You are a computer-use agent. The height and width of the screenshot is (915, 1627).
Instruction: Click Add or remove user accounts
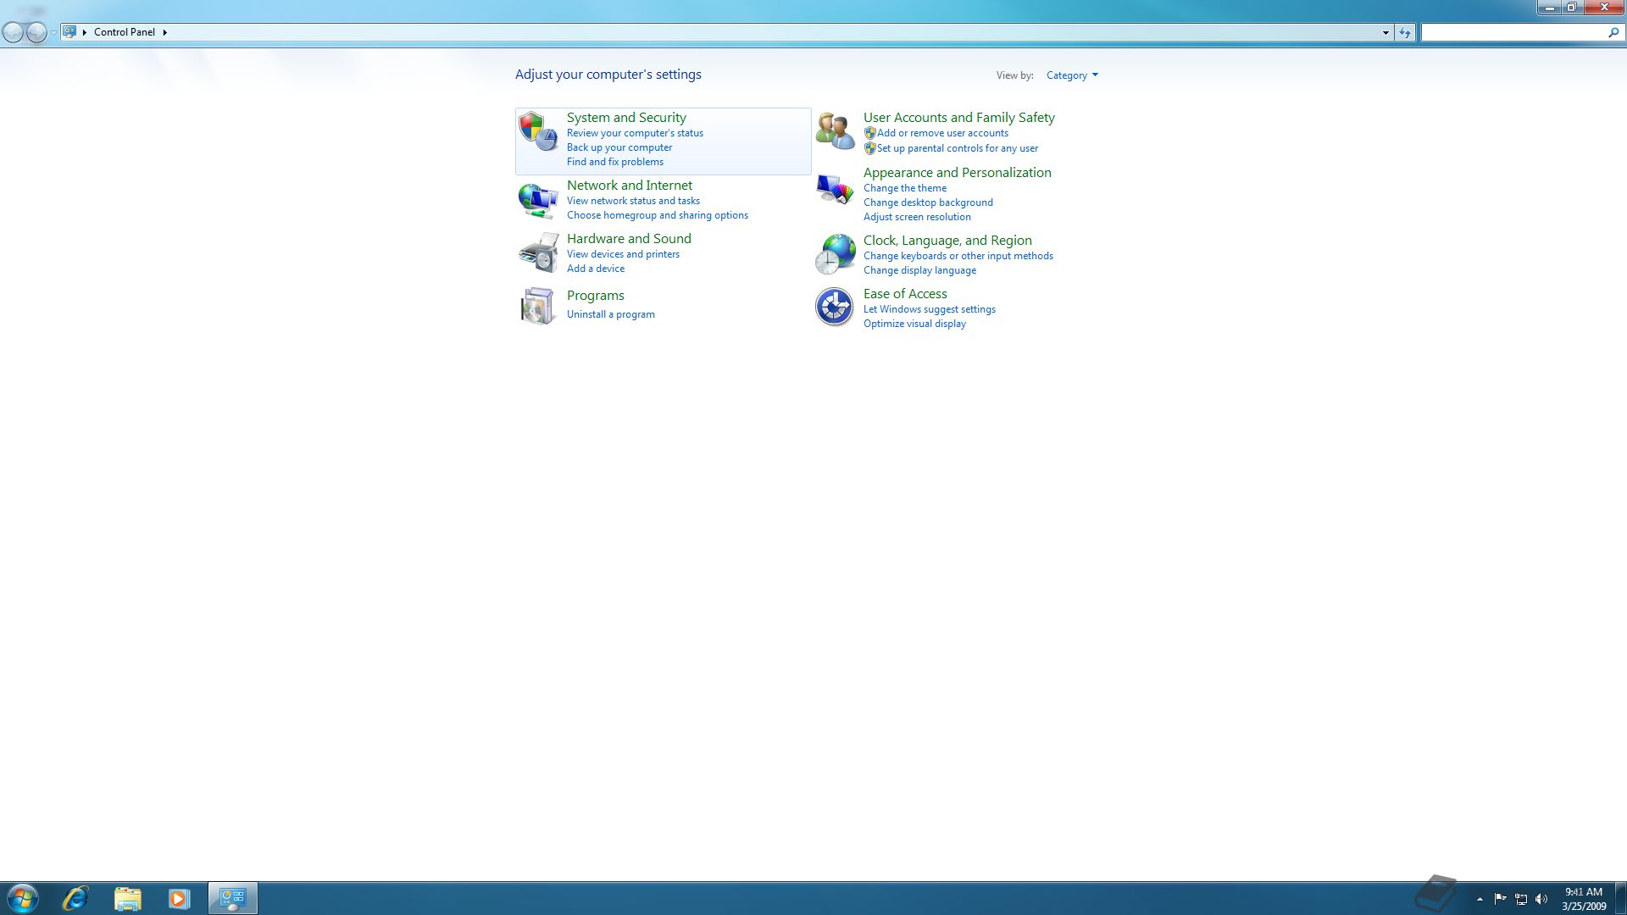point(942,133)
